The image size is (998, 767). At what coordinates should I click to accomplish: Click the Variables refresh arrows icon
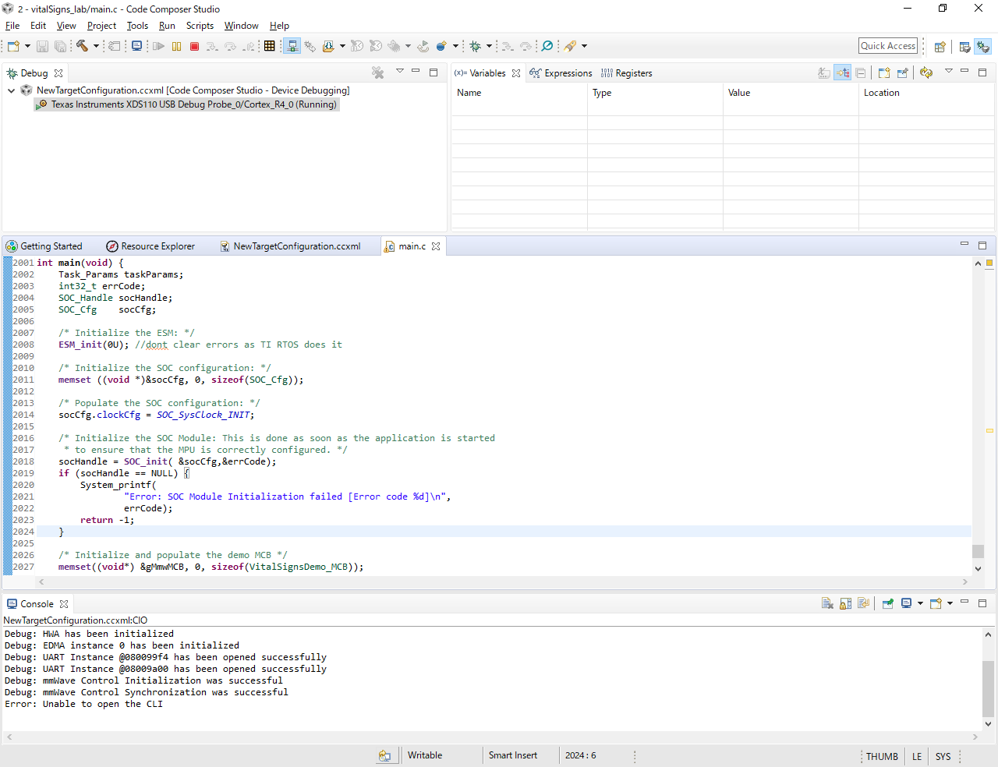tap(925, 72)
